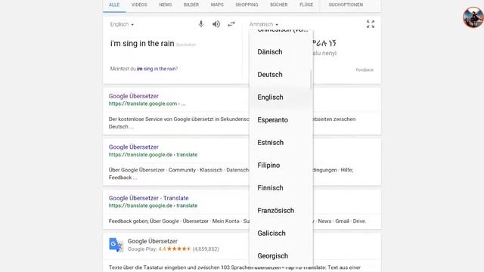The image size is (484, 272).
Task: Switch to the News tab
Action: click(x=166, y=5)
